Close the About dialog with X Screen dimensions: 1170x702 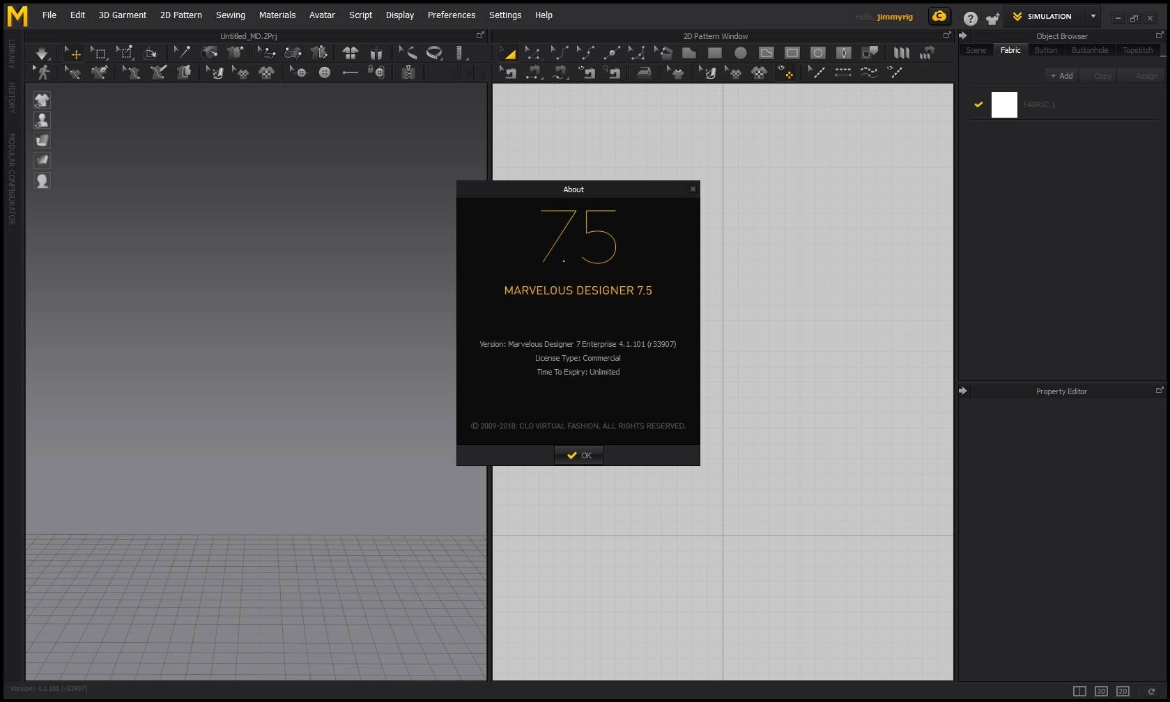point(693,189)
